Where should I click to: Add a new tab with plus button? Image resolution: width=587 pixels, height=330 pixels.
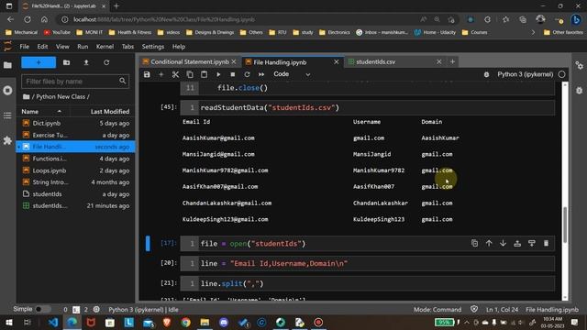tap(452, 61)
